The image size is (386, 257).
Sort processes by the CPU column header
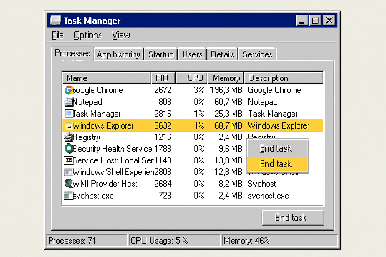pos(196,78)
